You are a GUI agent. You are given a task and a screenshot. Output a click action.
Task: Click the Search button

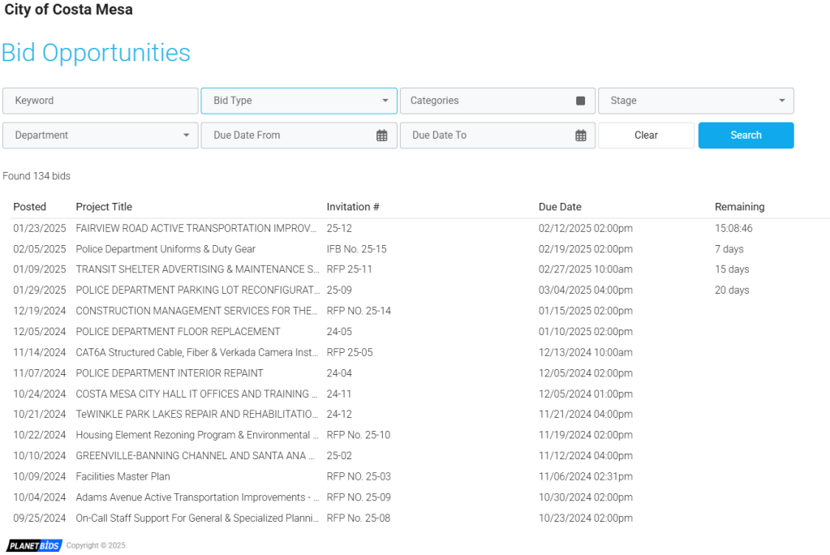tap(746, 136)
